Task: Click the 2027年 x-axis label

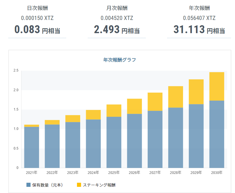Action: click(x=155, y=172)
